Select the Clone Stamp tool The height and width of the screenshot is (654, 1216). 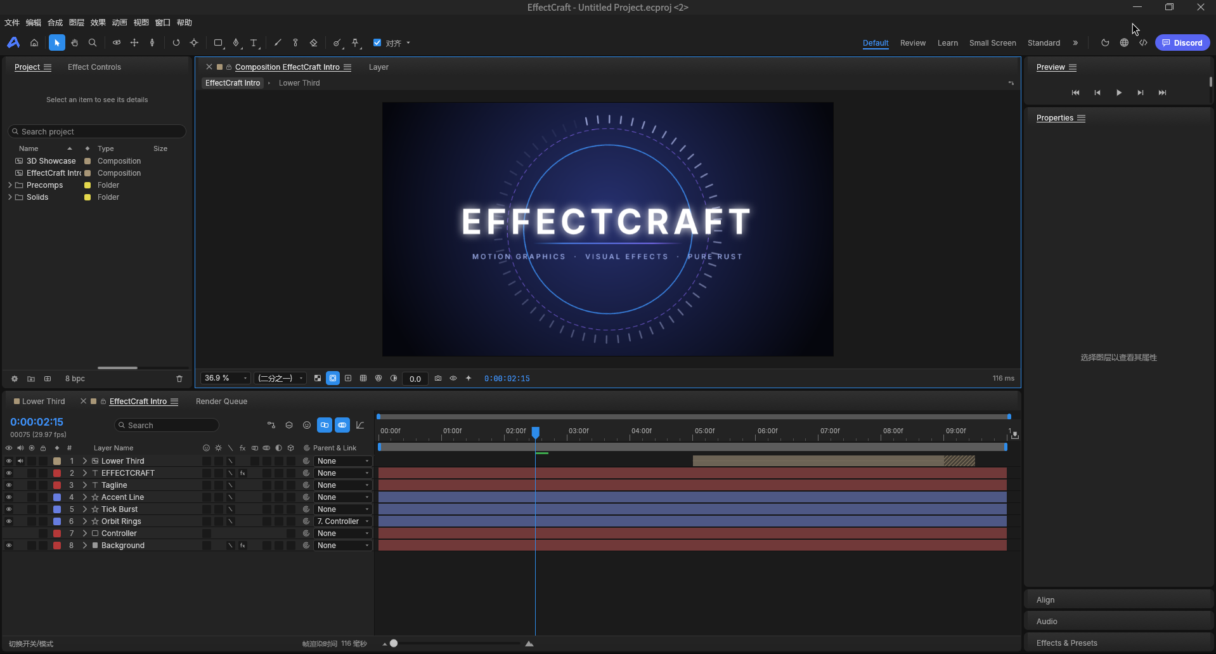[x=295, y=43]
